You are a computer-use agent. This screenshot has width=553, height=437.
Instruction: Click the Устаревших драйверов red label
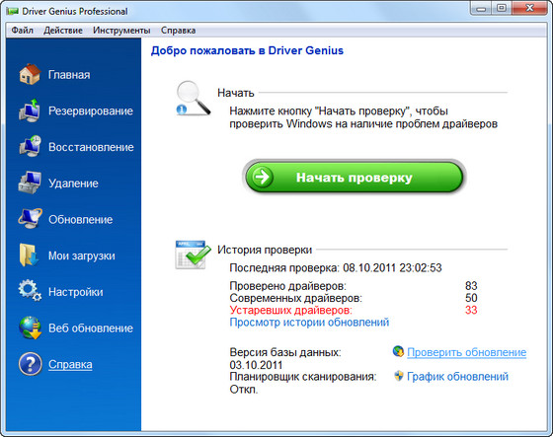tap(290, 310)
